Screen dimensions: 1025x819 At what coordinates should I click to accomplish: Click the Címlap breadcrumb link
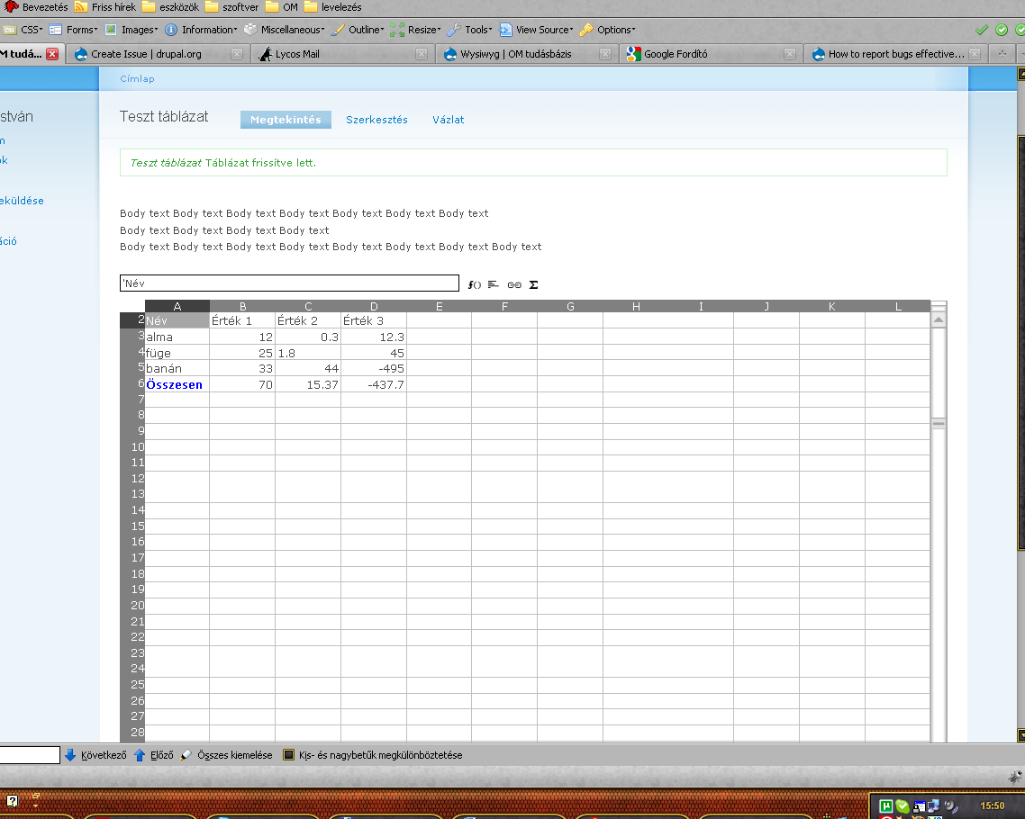pyautogui.click(x=137, y=78)
